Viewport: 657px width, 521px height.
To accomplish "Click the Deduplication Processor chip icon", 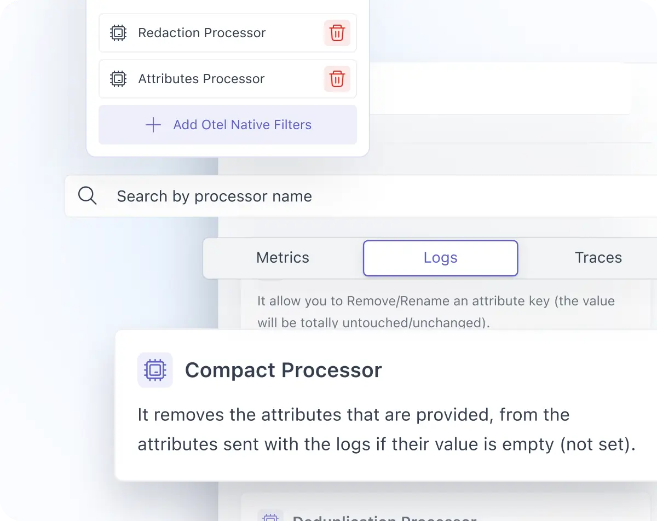I will [270, 517].
